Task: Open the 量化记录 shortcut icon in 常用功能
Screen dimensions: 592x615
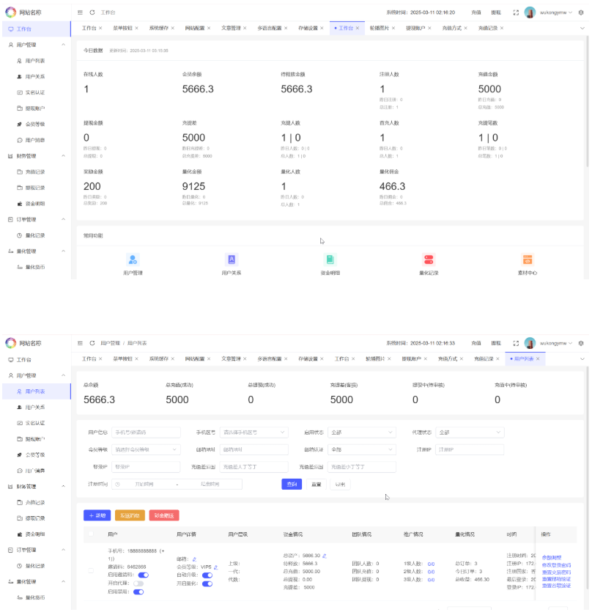Action: (x=429, y=259)
